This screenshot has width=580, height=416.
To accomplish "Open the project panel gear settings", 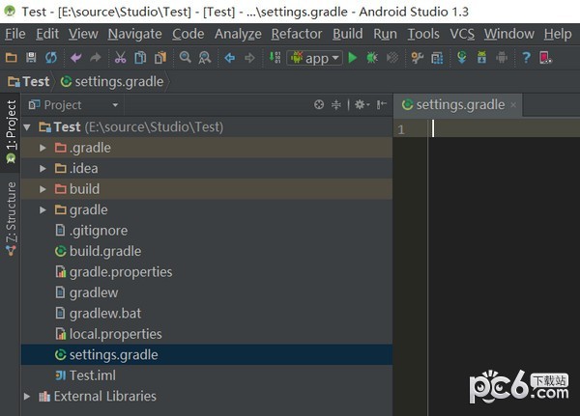I will 362,105.
